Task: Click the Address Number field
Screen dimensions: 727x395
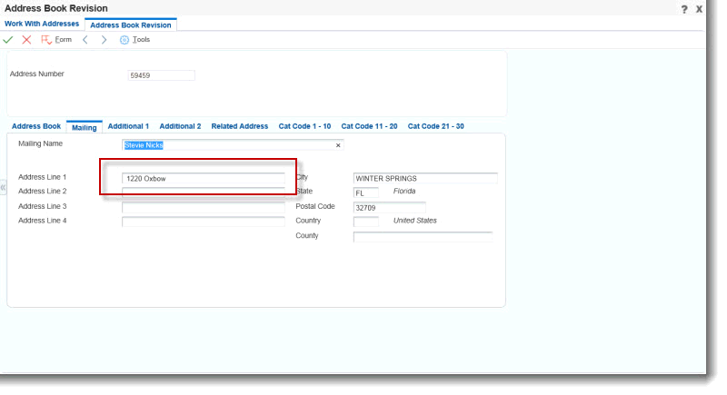Action: pos(161,75)
